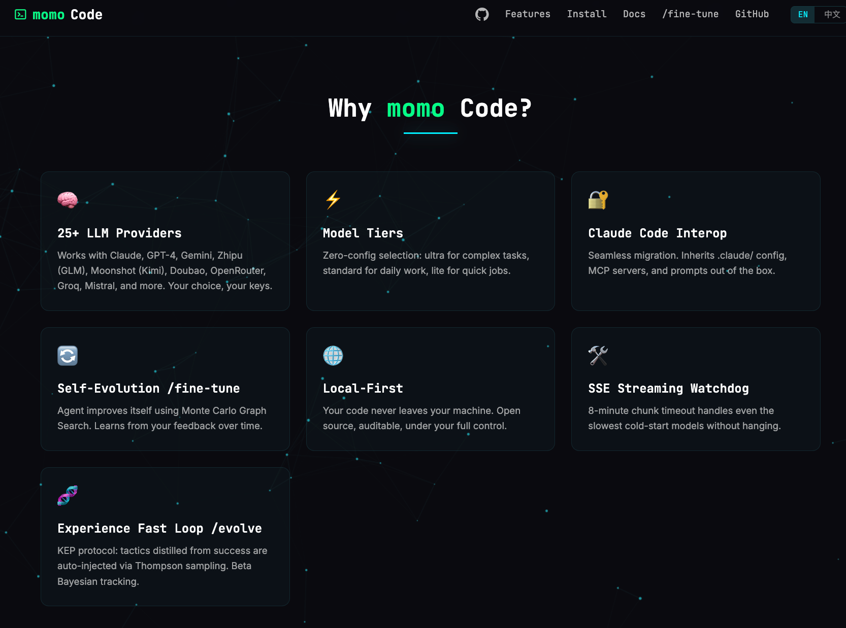Open the GitHub text link in navbar
This screenshot has height=628, width=846.
coord(752,14)
